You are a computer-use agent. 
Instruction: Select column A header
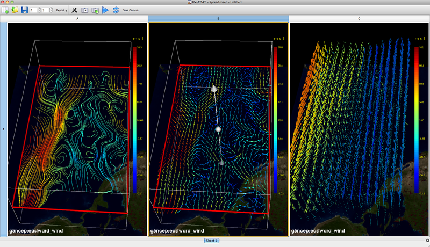point(77,19)
